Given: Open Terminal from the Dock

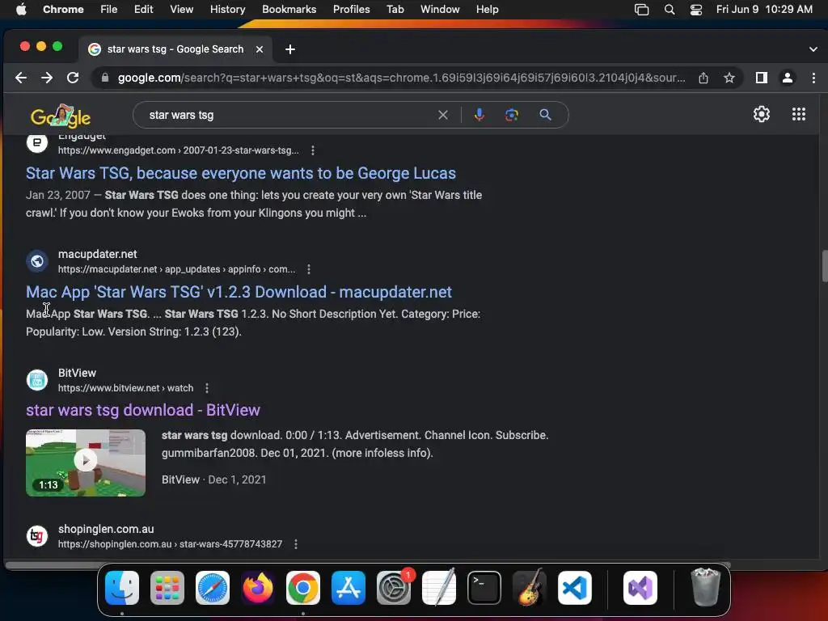Looking at the screenshot, I should coord(484,588).
